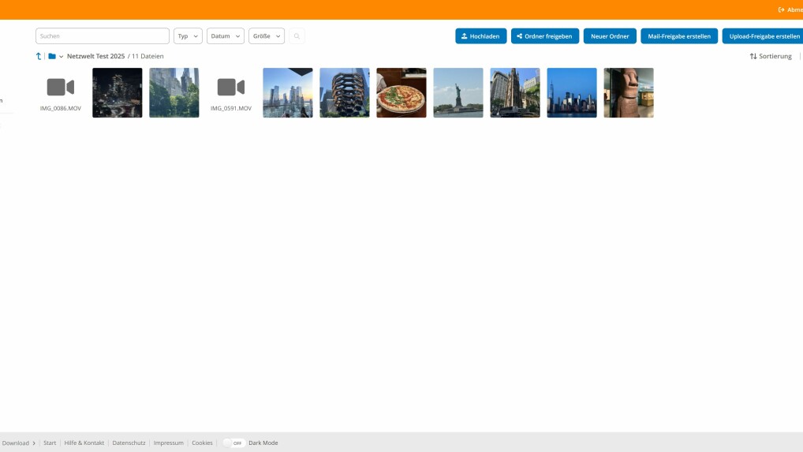Image resolution: width=803 pixels, height=452 pixels.
Task: Click the Sortierung sort arrows icon
Action: [753, 56]
